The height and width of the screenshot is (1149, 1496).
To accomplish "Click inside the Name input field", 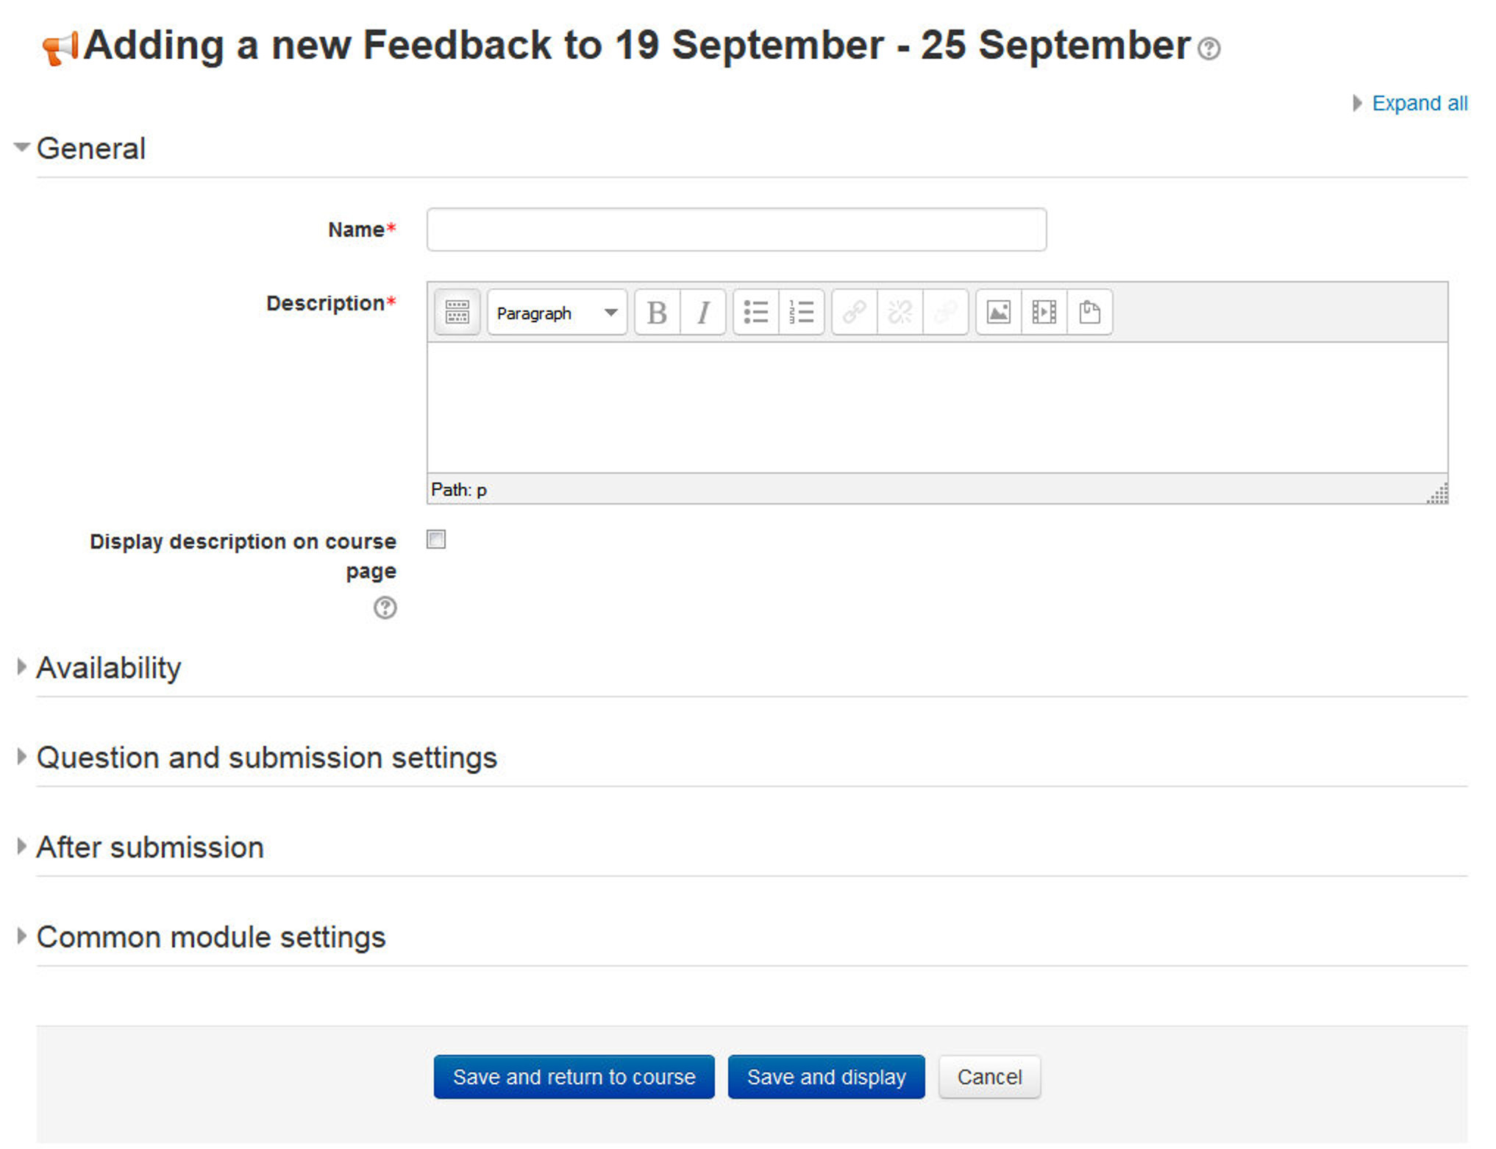I will [x=735, y=230].
